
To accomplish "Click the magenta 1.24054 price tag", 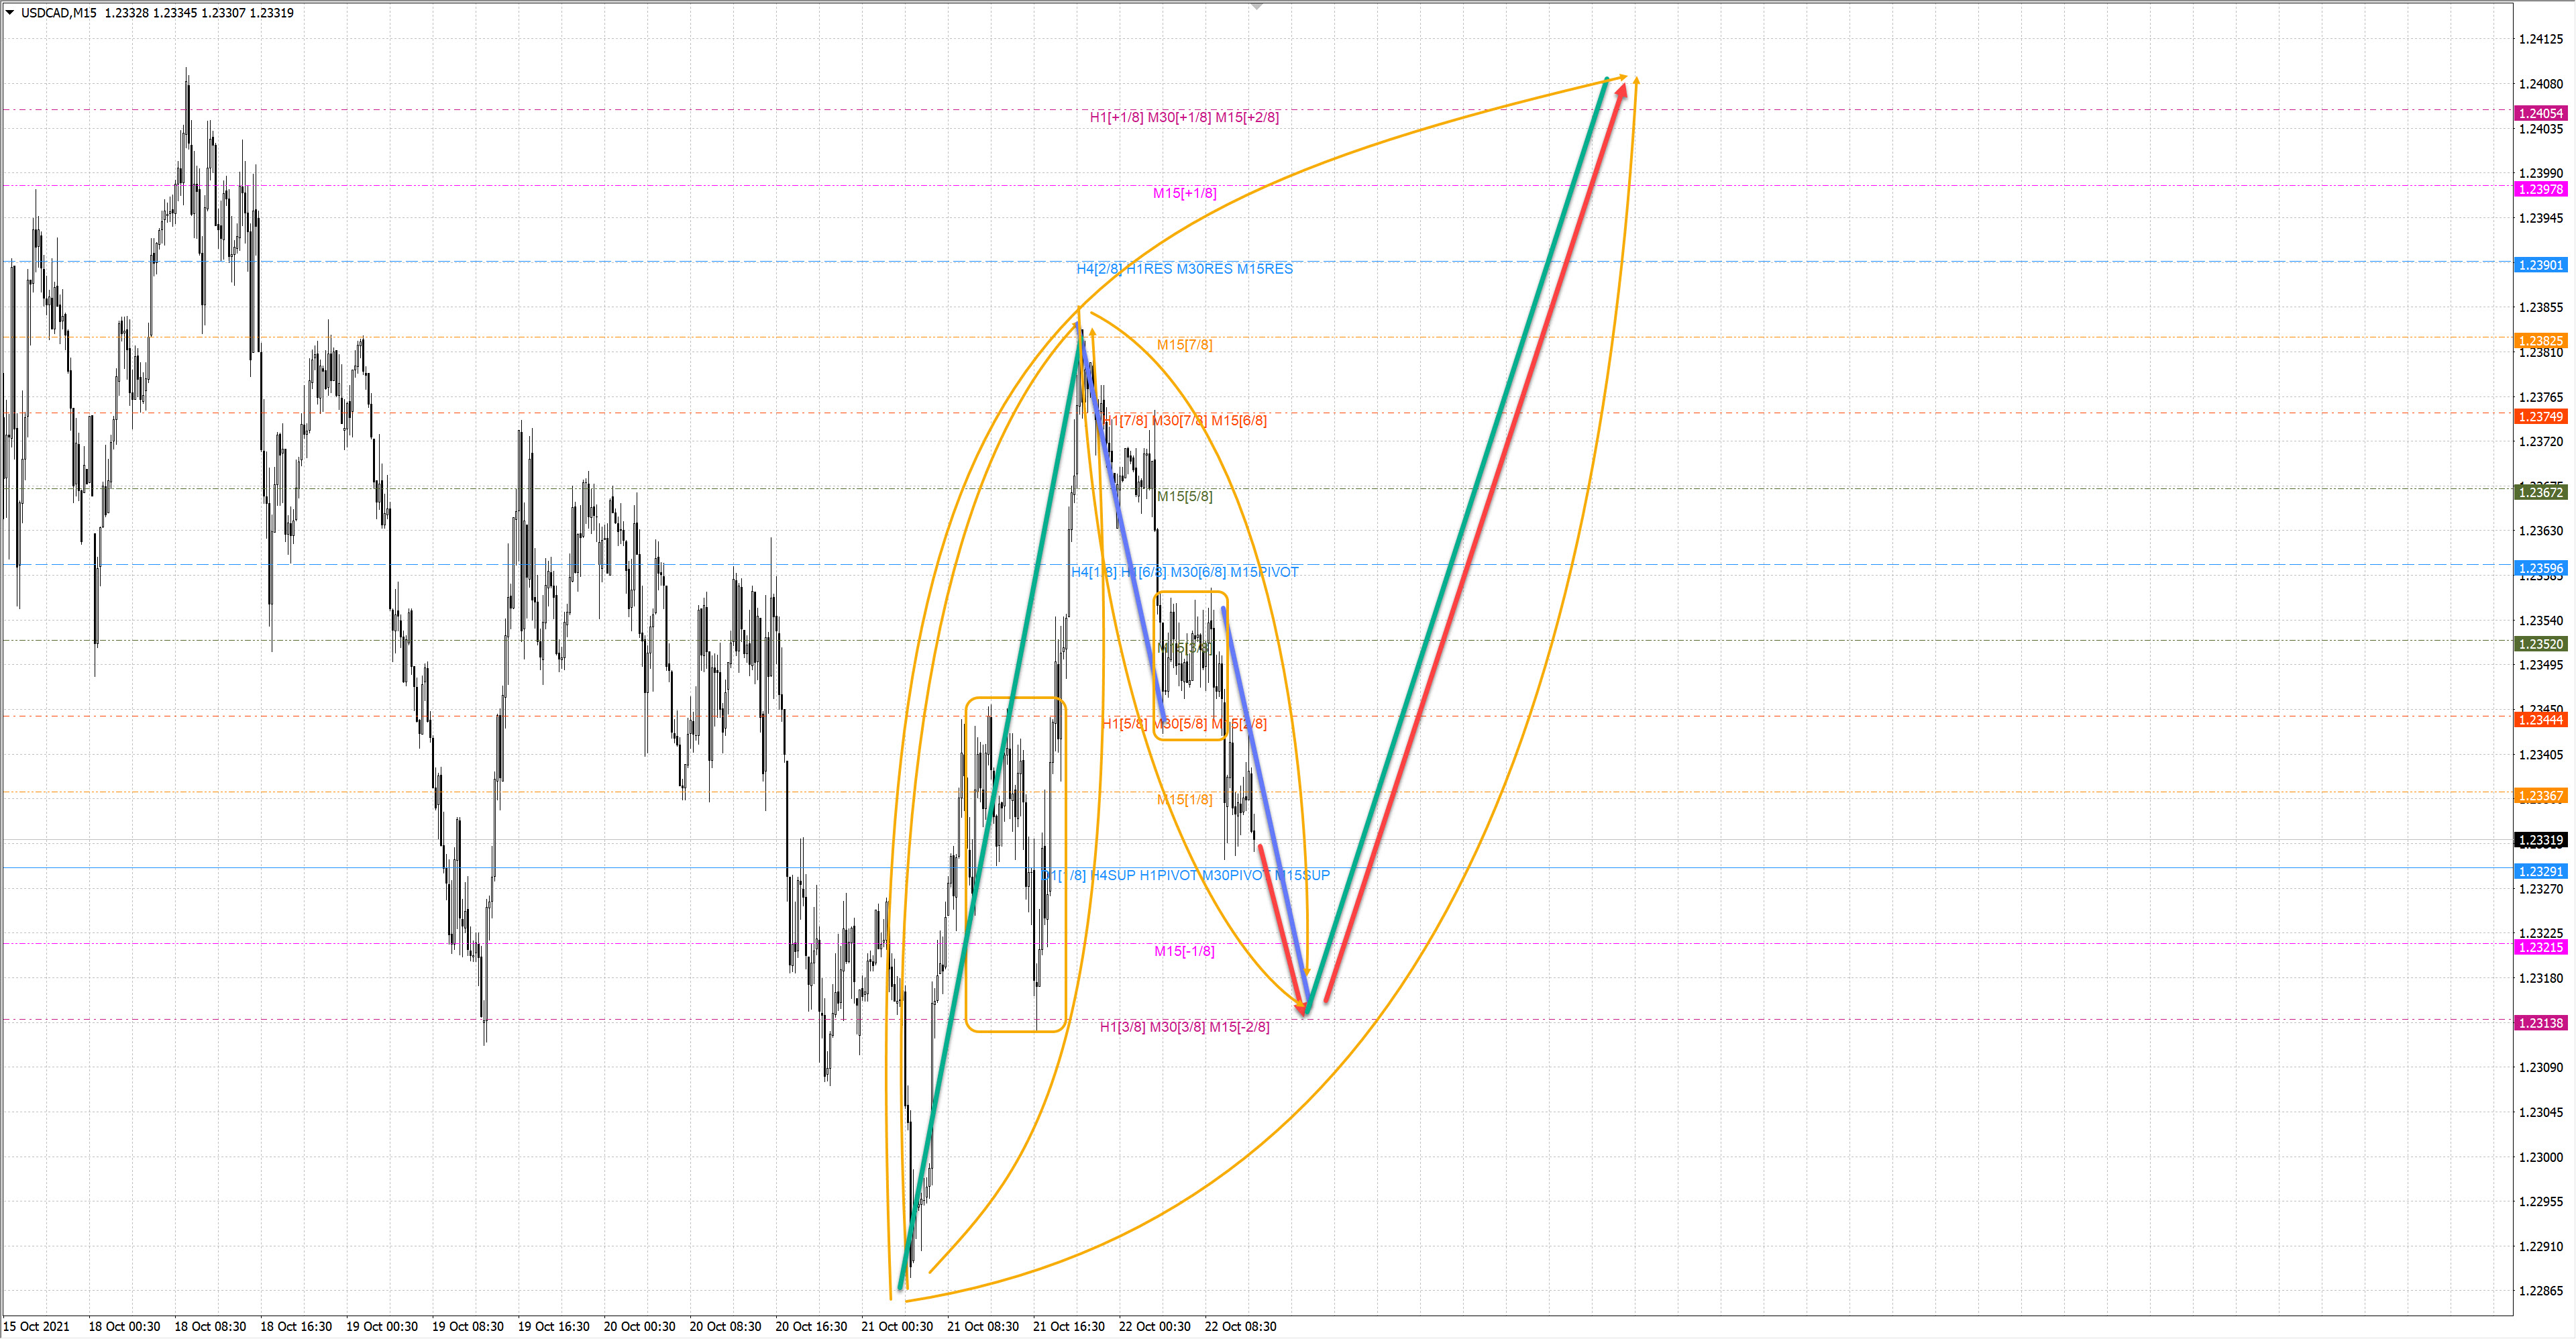I will [x=2540, y=113].
